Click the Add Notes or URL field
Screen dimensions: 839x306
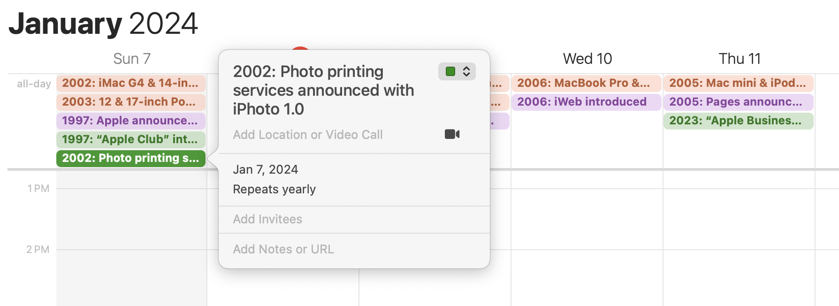[x=283, y=249]
